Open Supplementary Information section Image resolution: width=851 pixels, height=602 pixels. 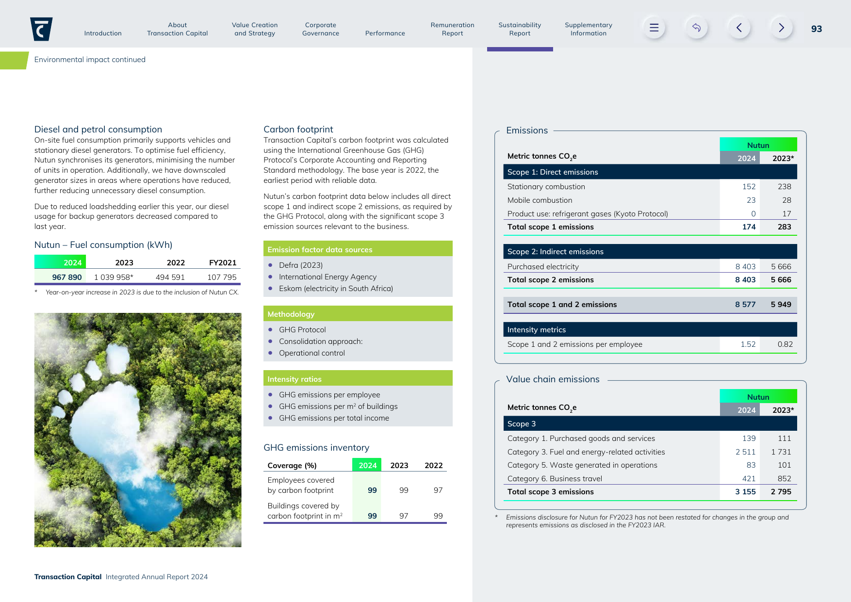coord(589,29)
